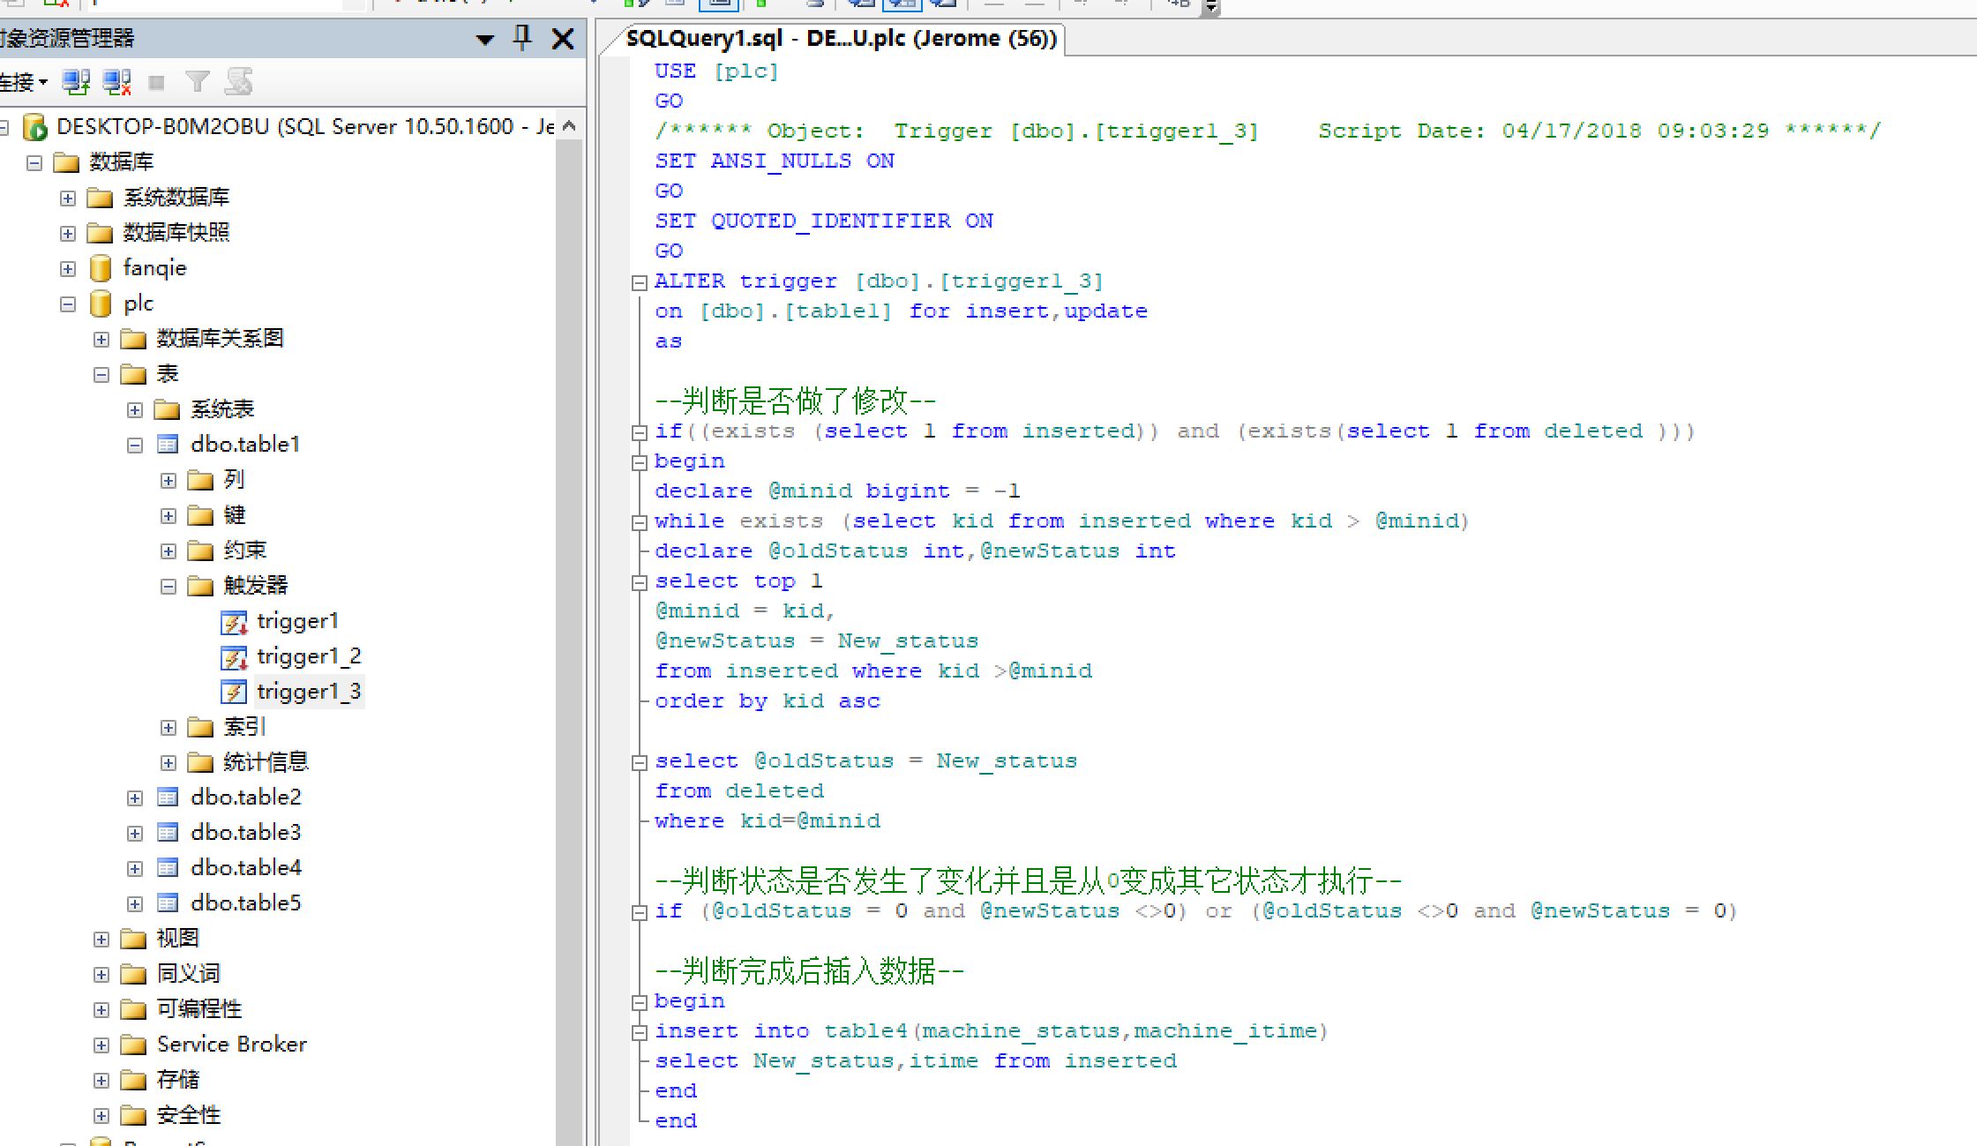Pin the Object Explorer panel
This screenshot has width=1977, height=1146.
pyautogui.click(x=522, y=38)
